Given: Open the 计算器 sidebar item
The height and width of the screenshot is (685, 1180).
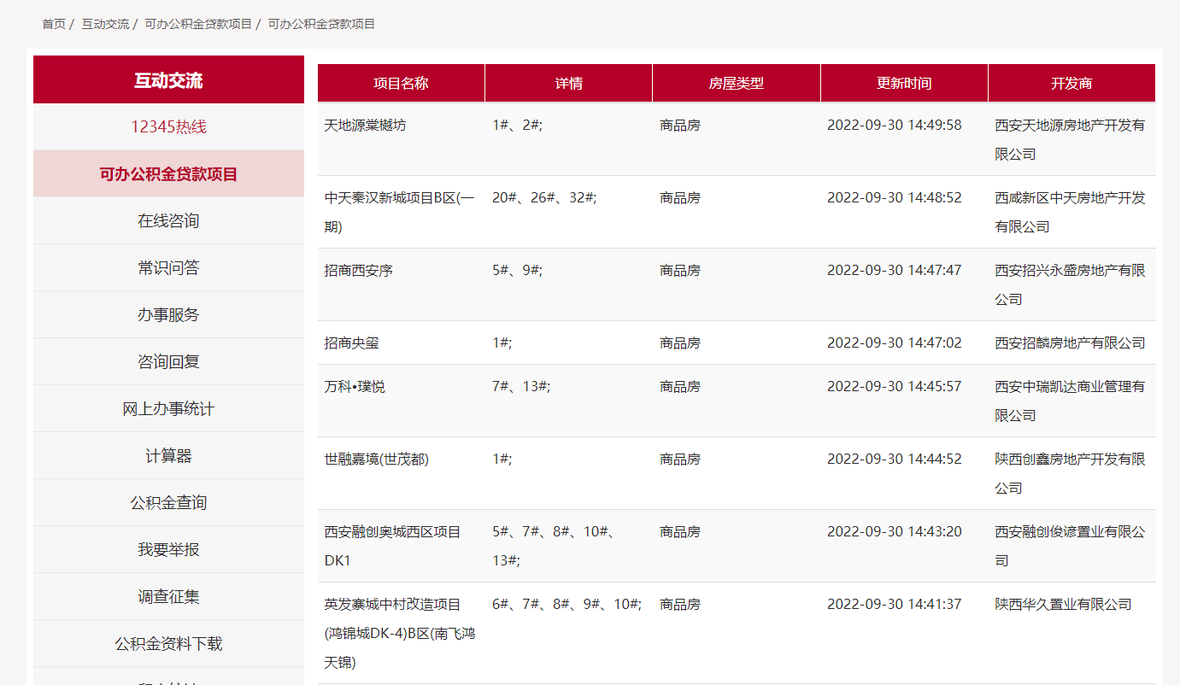Looking at the screenshot, I should [x=168, y=456].
